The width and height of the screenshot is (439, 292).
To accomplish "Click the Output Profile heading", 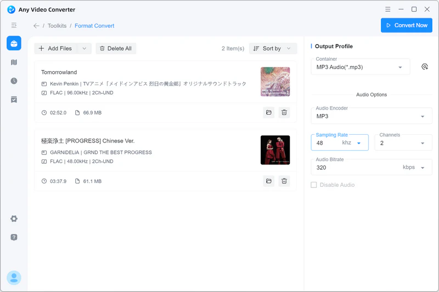I will coord(334,46).
